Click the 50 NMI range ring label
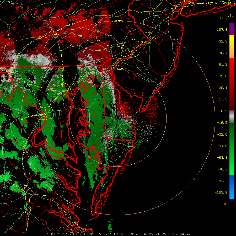Image resolution: width=236 pixels, height=236 pixels. point(118,69)
